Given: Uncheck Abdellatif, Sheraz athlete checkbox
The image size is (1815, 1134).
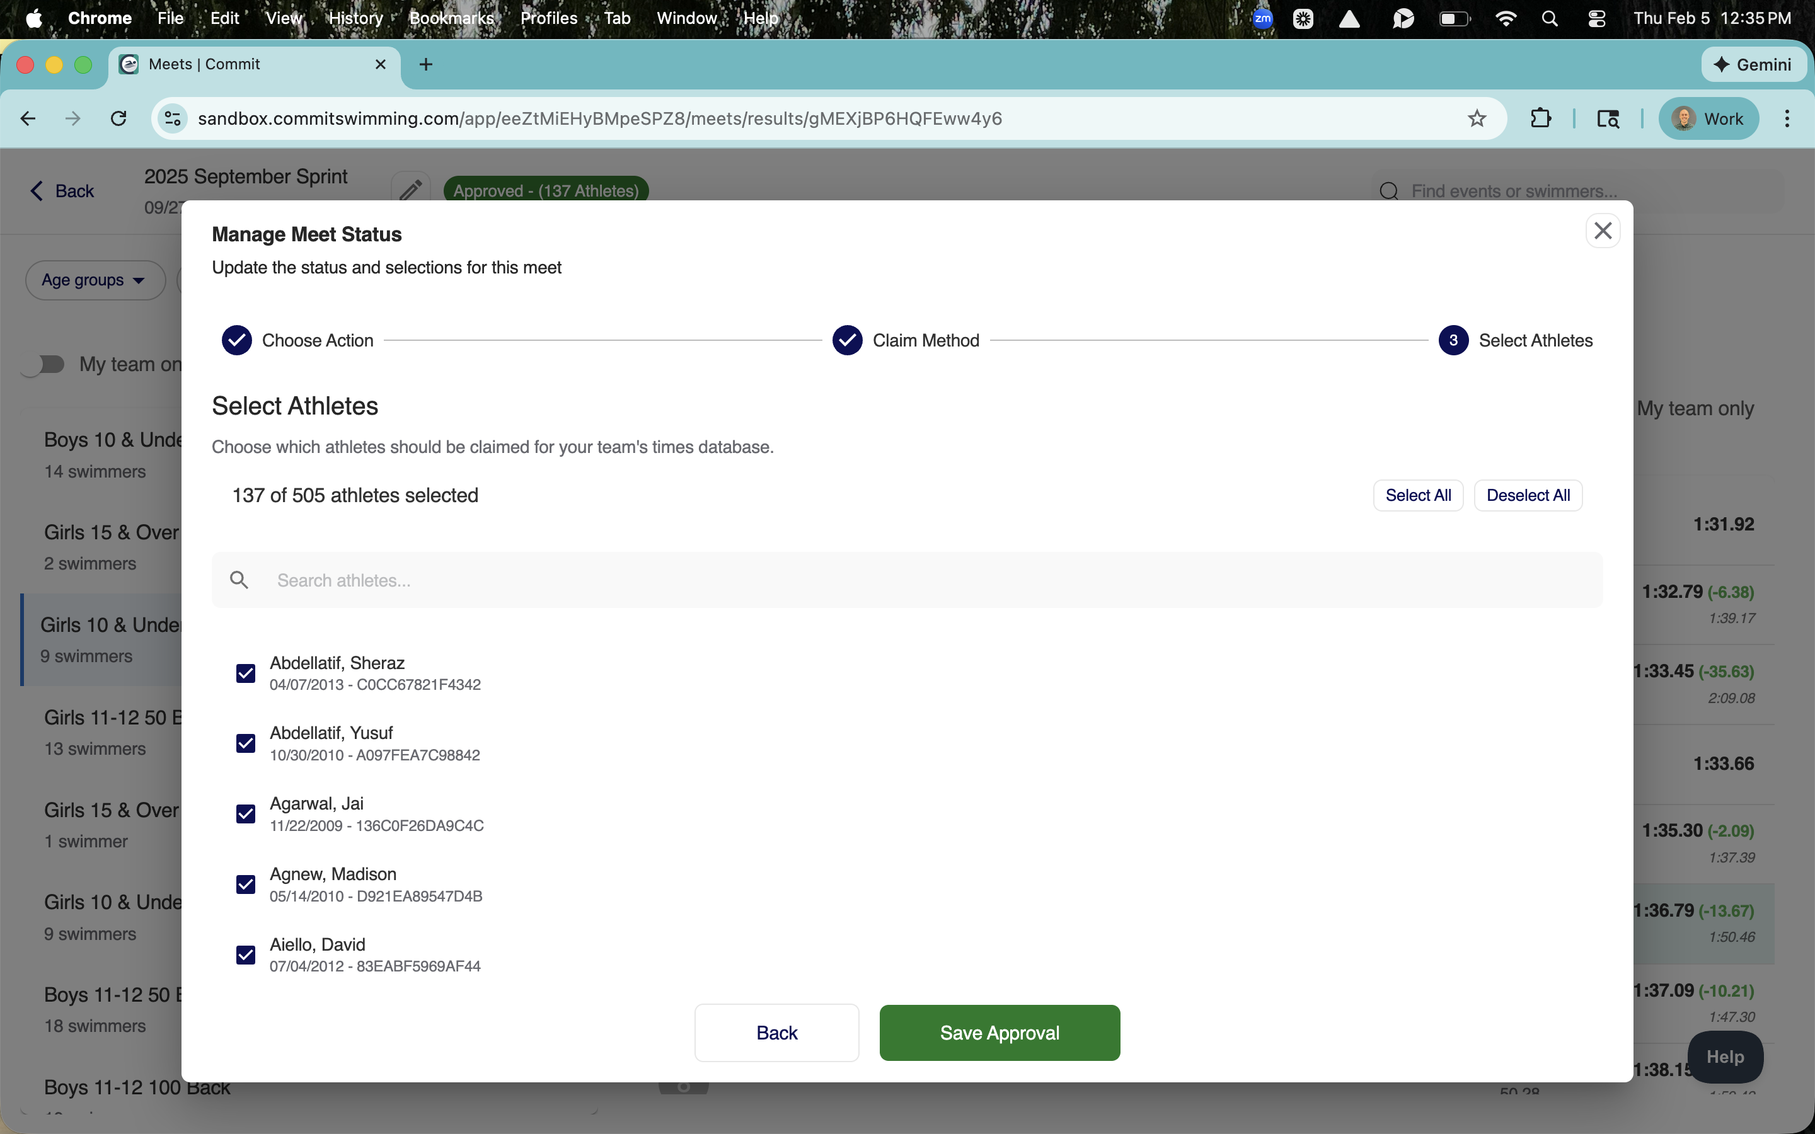Looking at the screenshot, I should (245, 673).
